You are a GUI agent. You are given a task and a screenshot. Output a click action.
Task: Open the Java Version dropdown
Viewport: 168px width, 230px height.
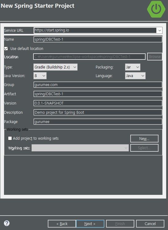40,76
